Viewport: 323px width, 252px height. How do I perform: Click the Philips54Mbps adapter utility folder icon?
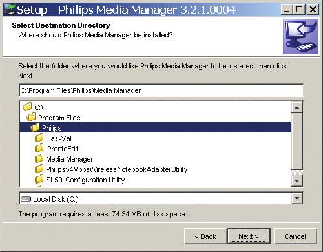pyautogui.click(x=39, y=169)
